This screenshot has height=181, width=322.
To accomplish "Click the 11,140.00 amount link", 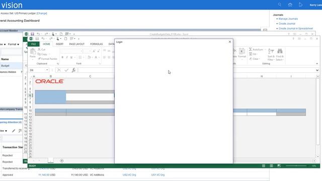I will [x=44, y=175].
